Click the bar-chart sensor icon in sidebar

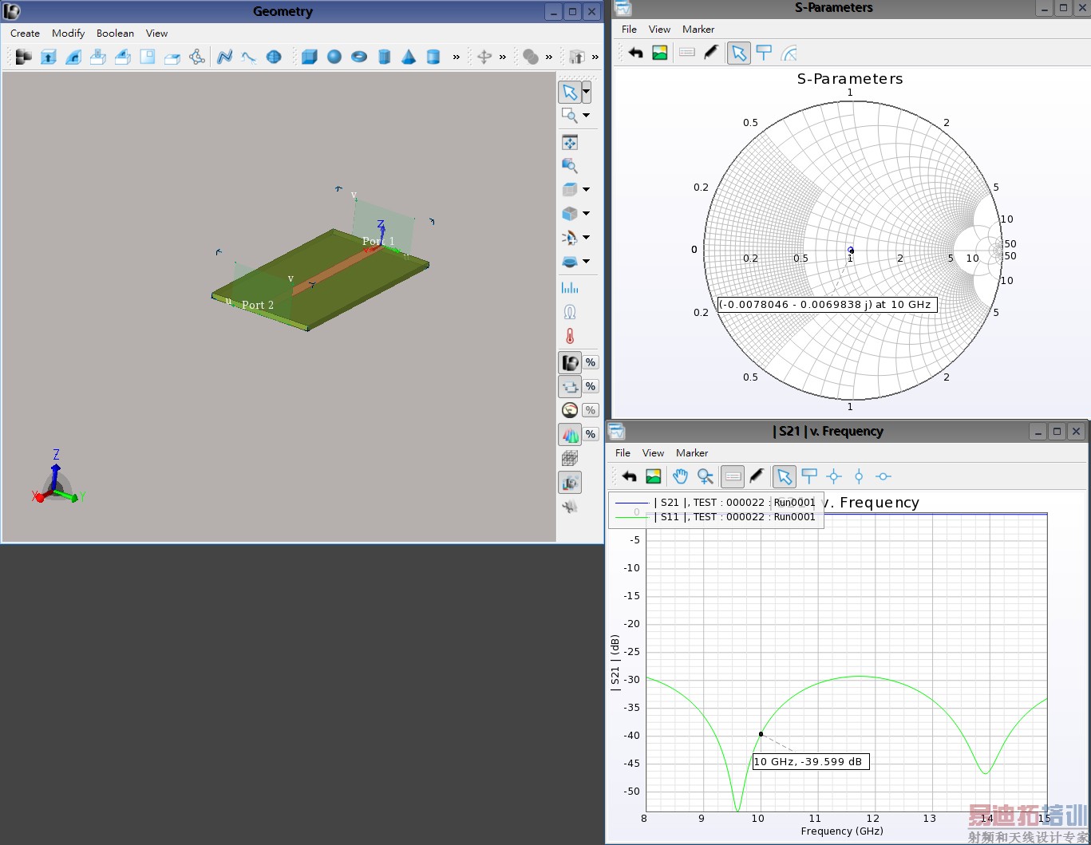[x=570, y=288]
